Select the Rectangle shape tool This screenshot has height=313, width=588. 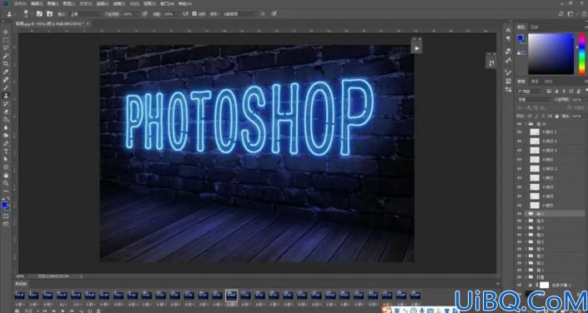6,167
